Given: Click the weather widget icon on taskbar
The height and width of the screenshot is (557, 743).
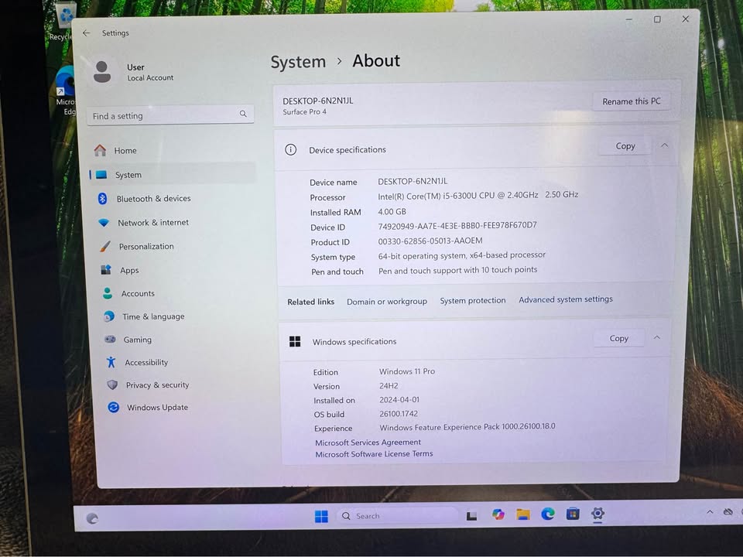Looking at the screenshot, I should point(92,518).
